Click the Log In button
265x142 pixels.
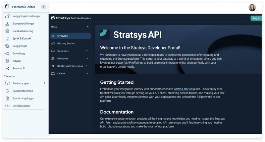click(256, 18)
